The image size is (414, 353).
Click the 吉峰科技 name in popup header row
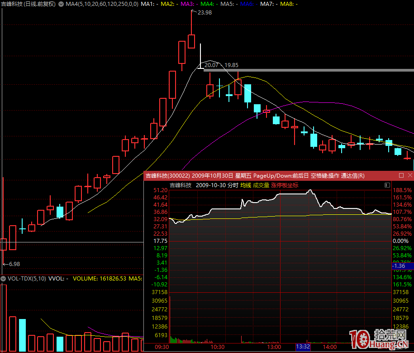181,185
